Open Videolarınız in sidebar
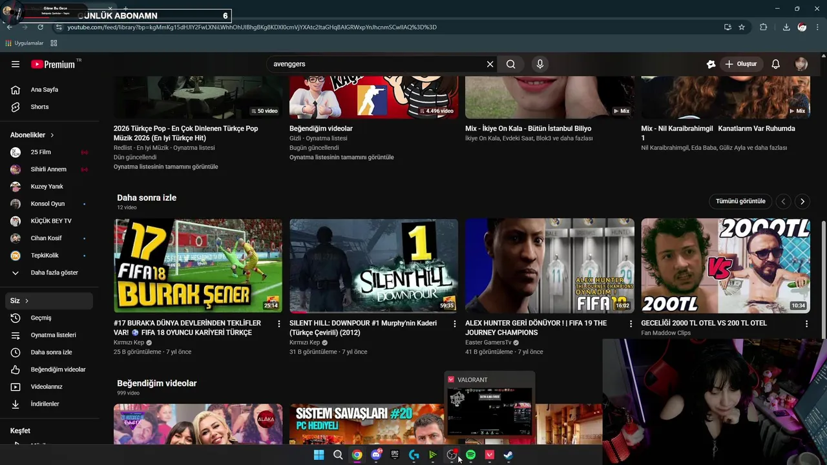The image size is (827, 465). click(x=50, y=387)
